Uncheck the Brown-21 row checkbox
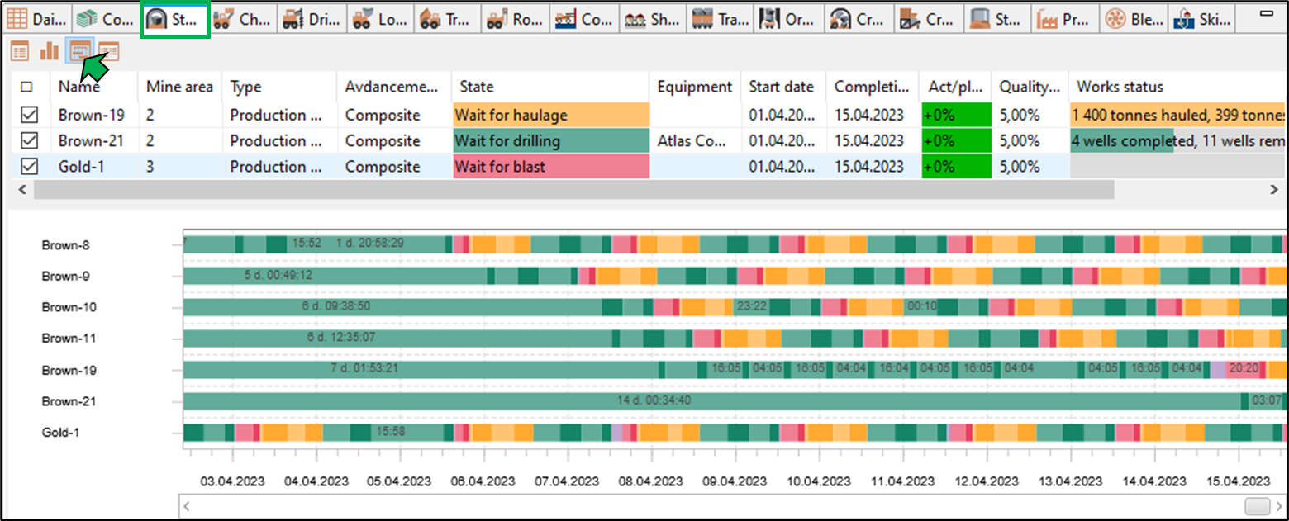 [x=28, y=140]
